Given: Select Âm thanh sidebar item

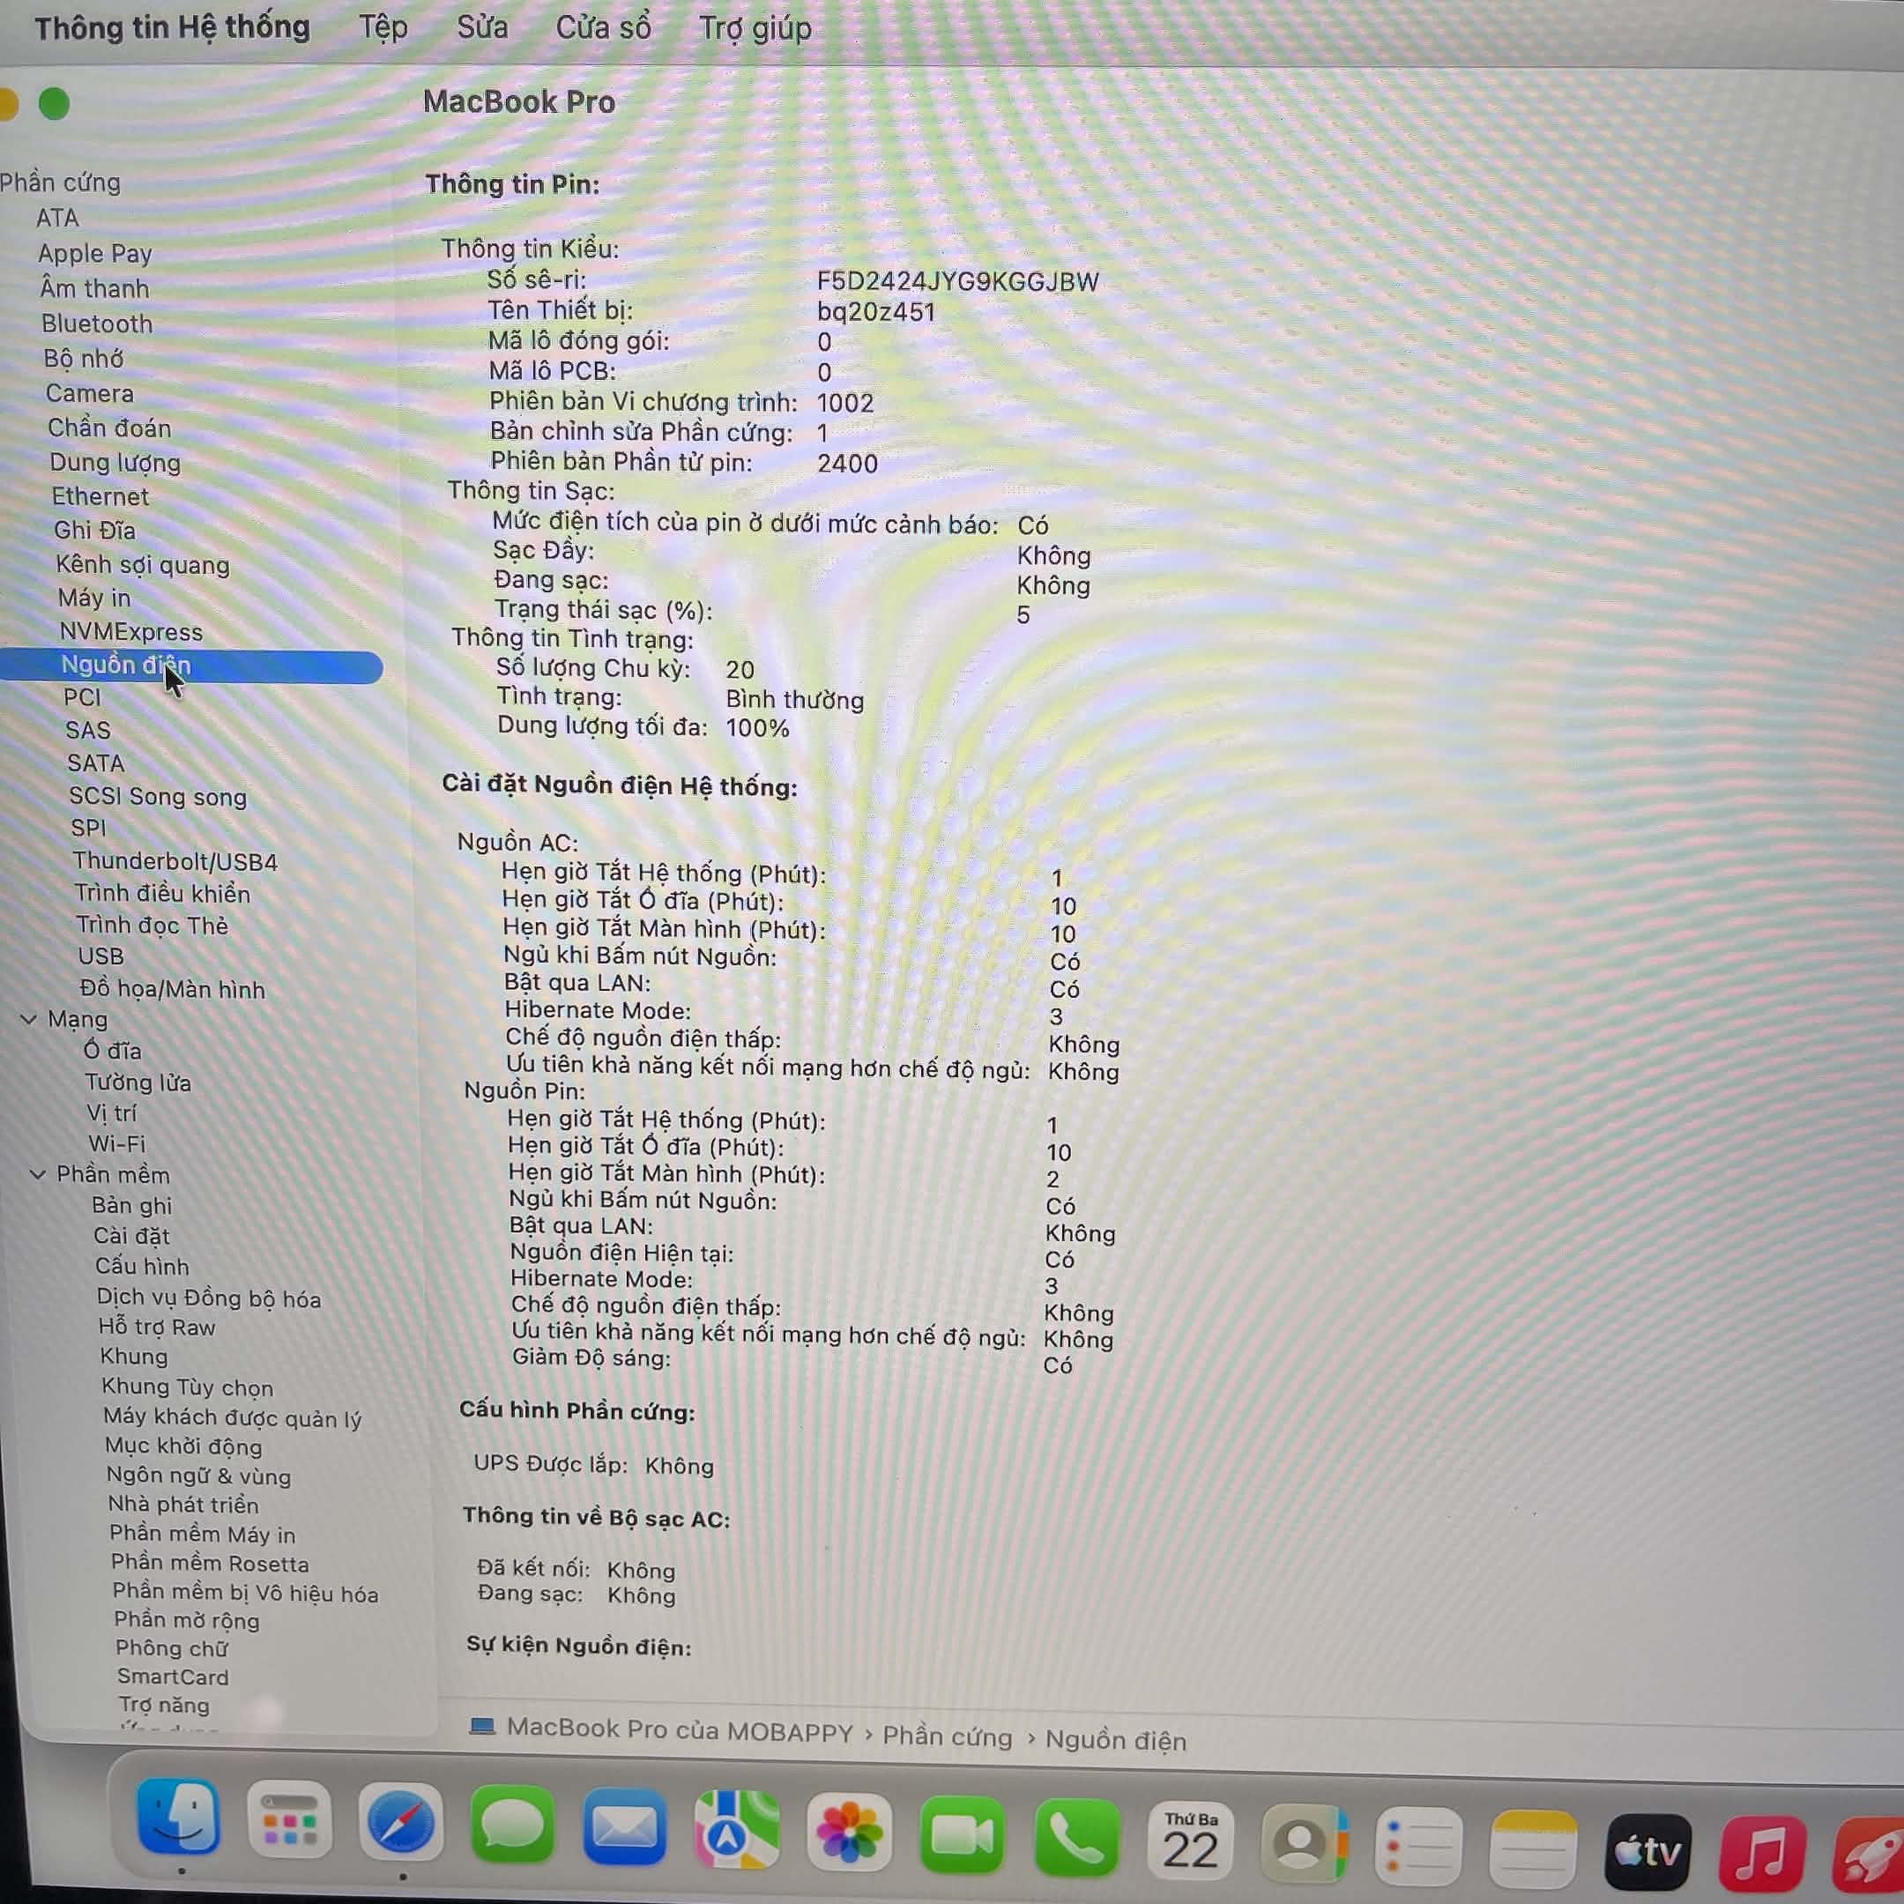Looking at the screenshot, I should click(94, 289).
